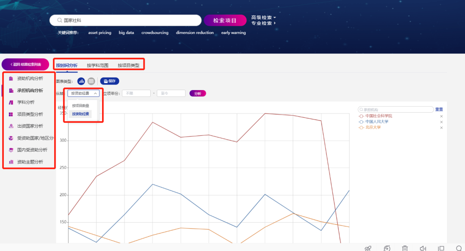
Task: Open 资助主题分析 in the sidebar
Action: point(30,162)
